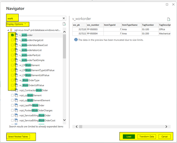Collapse the sql-ncus-tma7-prd database node
The image size is (177, 143).
tap(8, 30)
